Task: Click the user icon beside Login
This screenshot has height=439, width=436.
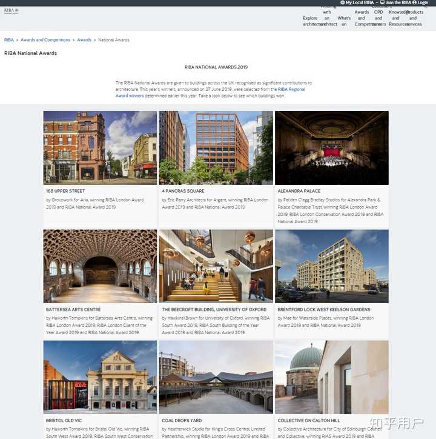Action: (414, 2)
